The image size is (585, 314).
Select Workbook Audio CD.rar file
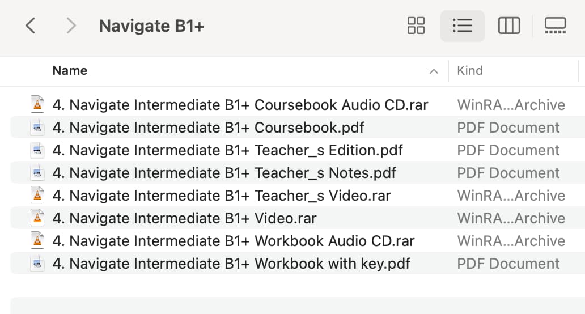(x=298, y=240)
